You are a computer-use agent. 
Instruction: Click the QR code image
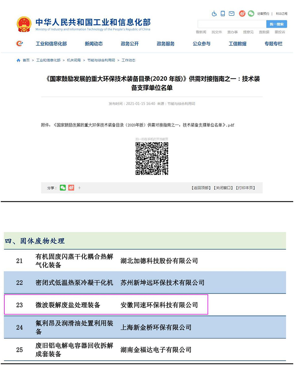pyautogui.click(x=152, y=158)
